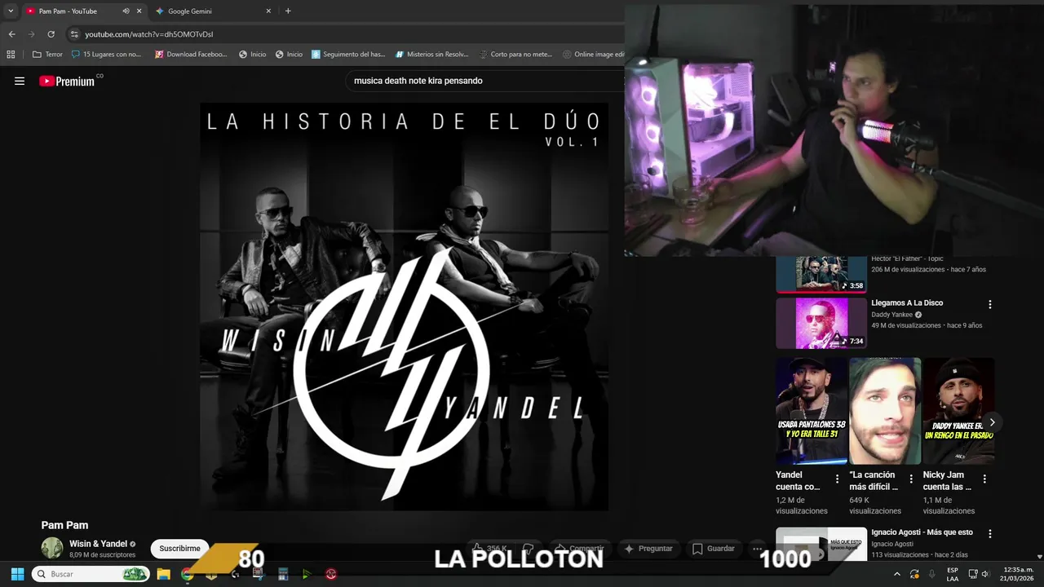Go back with the browser back arrow

click(x=11, y=34)
